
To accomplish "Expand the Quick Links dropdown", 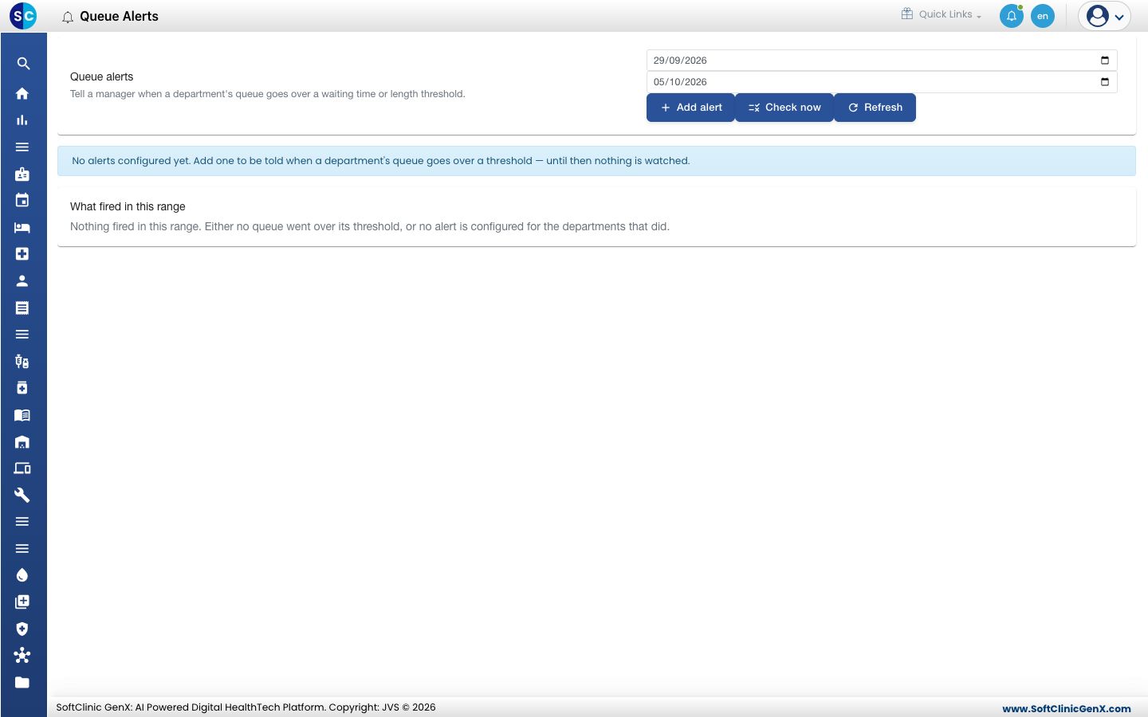I will pyautogui.click(x=942, y=14).
